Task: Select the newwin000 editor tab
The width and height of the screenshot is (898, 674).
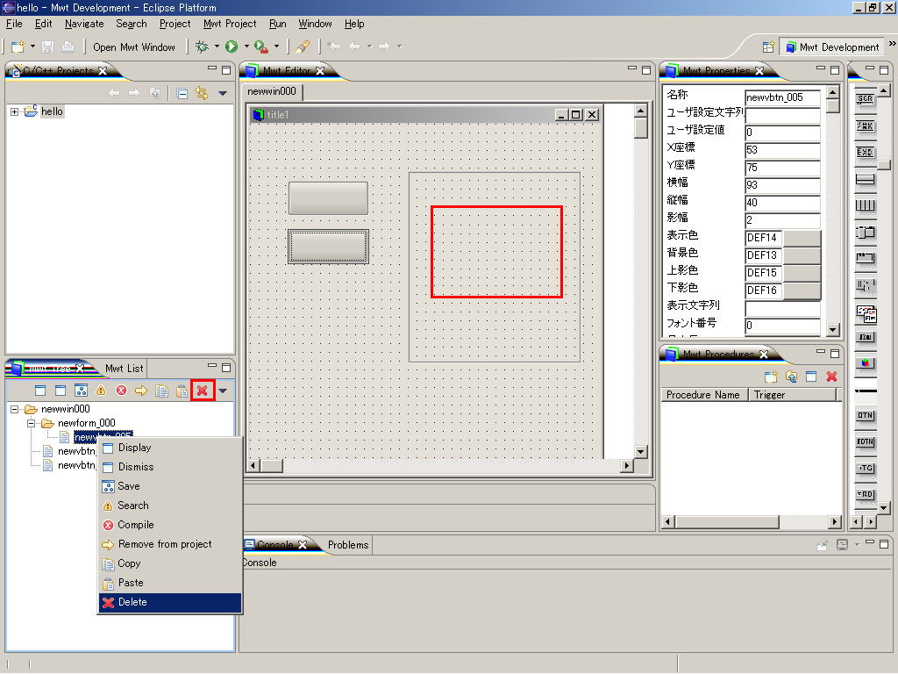Action: click(272, 91)
